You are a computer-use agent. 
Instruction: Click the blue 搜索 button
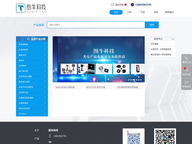click(152, 25)
